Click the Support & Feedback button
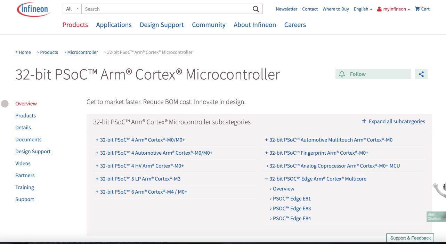 pos(410,238)
